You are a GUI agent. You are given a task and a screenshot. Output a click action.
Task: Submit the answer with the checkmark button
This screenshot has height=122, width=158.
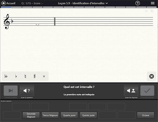click(x=147, y=91)
